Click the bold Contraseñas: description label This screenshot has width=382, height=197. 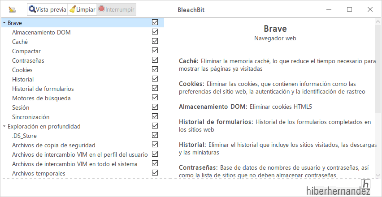(198, 167)
